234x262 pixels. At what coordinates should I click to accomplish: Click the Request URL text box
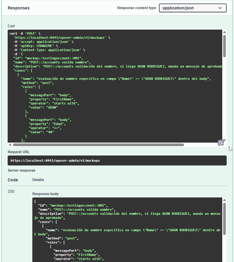point(117,160)
